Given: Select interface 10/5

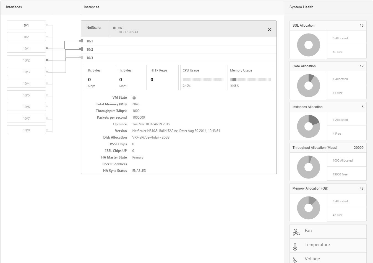Looking at the screenshot, I should coord(26,95).
